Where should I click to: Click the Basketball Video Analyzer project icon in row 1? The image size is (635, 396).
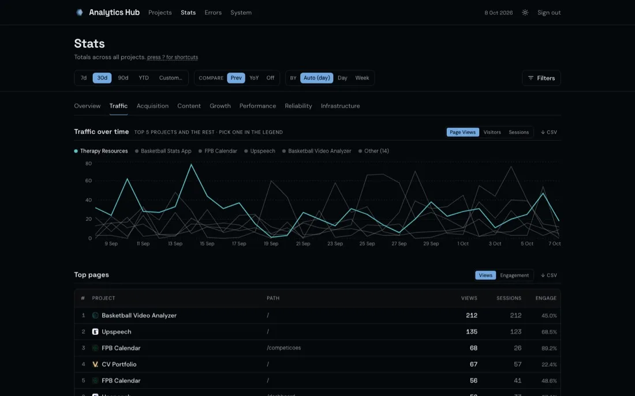[95, 315]
